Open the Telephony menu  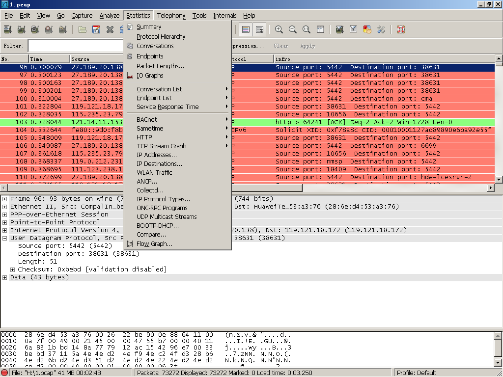[171, 15]
